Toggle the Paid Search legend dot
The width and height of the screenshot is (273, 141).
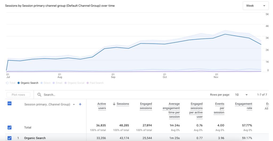click(87, 83)
